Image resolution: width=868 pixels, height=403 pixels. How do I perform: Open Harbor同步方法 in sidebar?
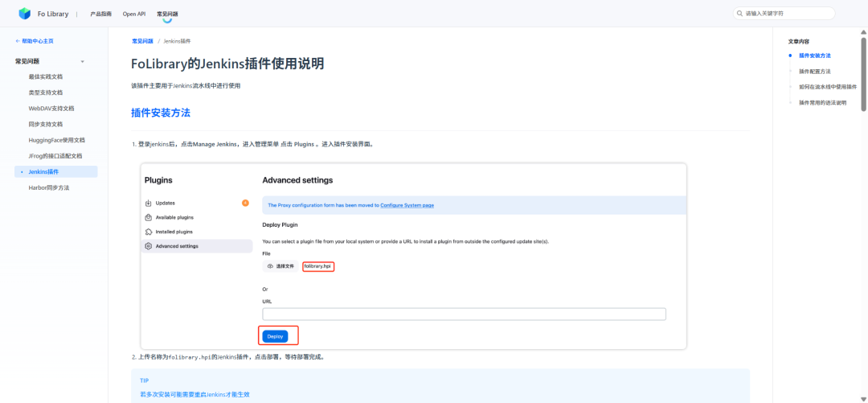[49, 188]
